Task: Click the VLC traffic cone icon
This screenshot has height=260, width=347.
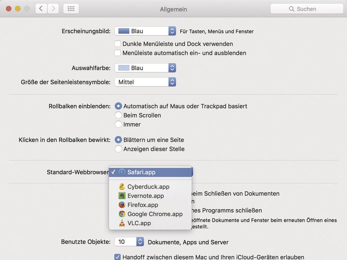Action: tap(122, 223)
